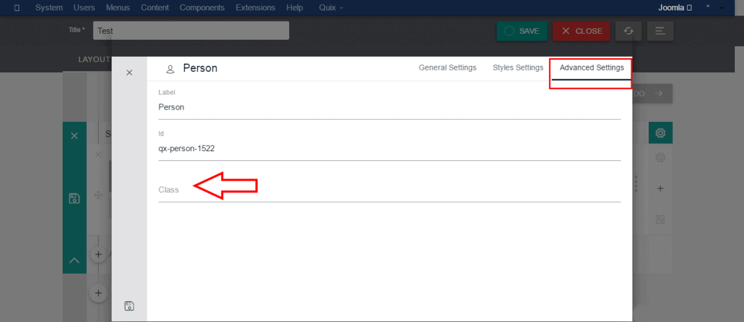The image size is (744, 322).
Task: Click the lines menu icon in toolbar
Action: (660, 31)
